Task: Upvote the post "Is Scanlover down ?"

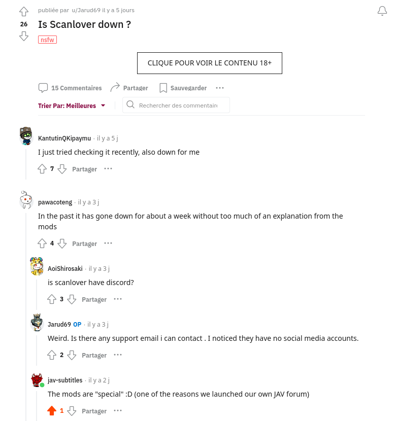Action: (x=24, y=12)
